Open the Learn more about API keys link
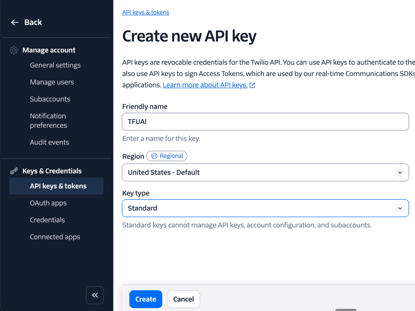Viewport: 415px width, 311px height. (x=205, y=85)
